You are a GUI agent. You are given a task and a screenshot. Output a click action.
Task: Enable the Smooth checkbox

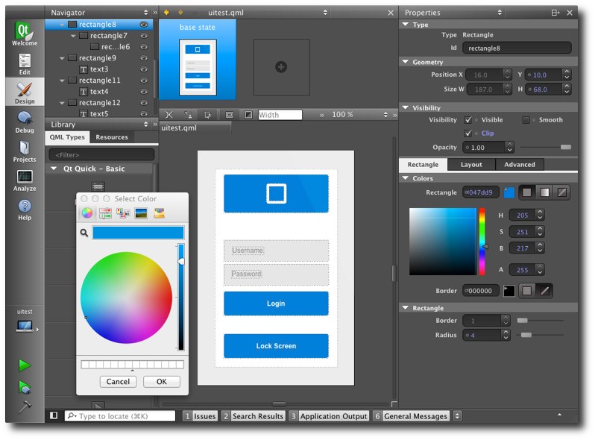point(526,120)
